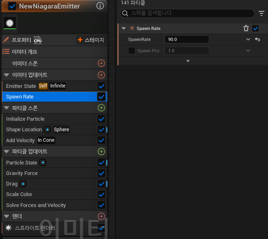Image resolution: width=268 pixels, height=239 pixels.
Task: Add module to 파티클 스폰 section
Action: [x=101, y=108]
